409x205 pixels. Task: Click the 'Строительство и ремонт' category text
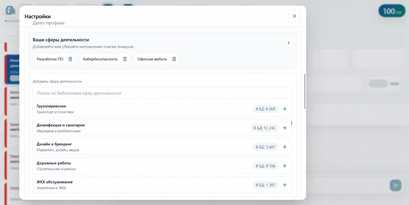click(x=56, y=169)
